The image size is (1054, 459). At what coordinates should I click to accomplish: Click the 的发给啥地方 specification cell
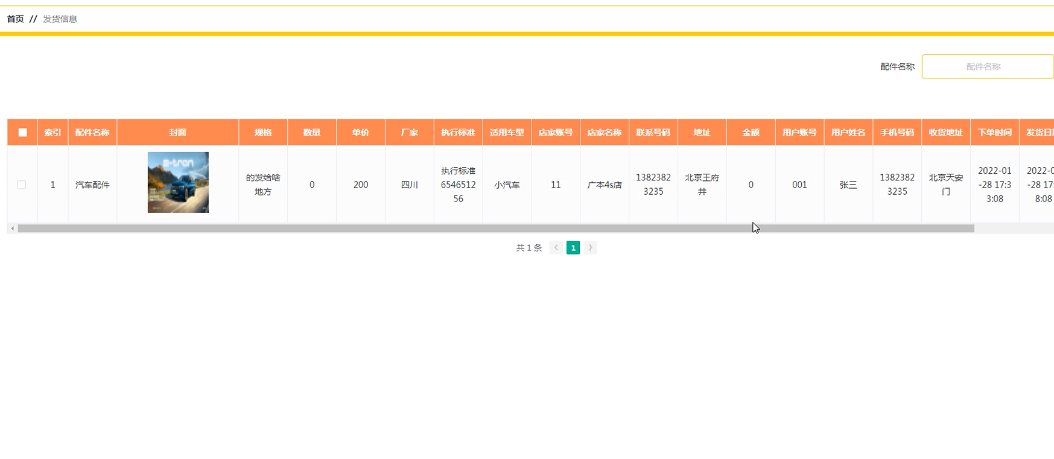point(263,185)
